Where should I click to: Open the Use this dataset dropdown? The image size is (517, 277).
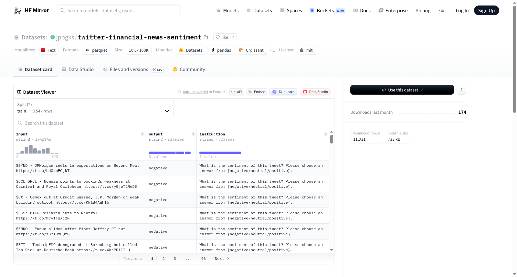[402, 90]
